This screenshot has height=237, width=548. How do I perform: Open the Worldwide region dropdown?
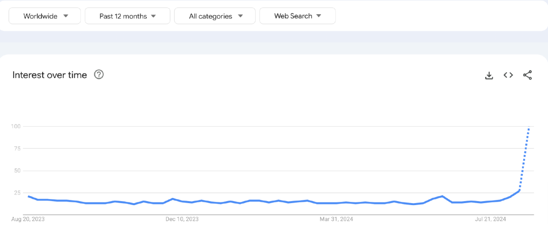click(x=45, y=16)
